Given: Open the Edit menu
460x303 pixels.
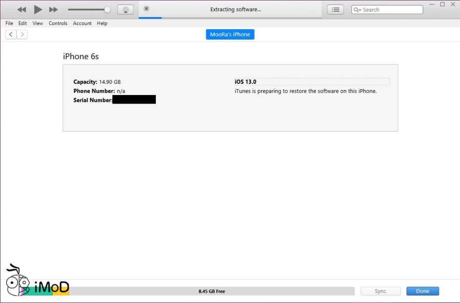Looking at the screenshot, I should (22, 23).
